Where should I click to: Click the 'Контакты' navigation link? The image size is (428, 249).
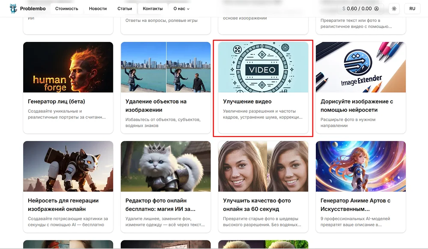pos(153,9)
